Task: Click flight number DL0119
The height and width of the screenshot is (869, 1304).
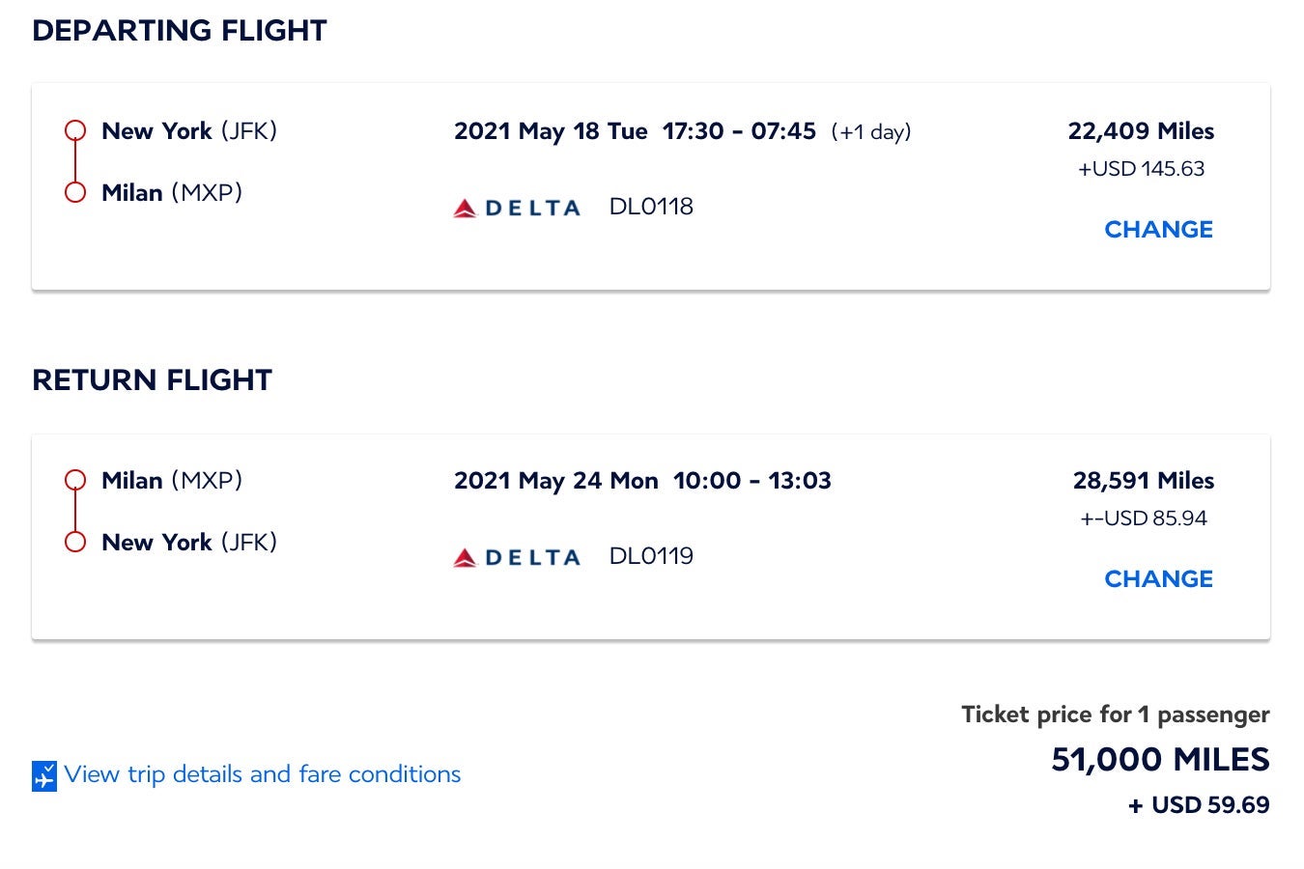Action: [x=651, y=555]
